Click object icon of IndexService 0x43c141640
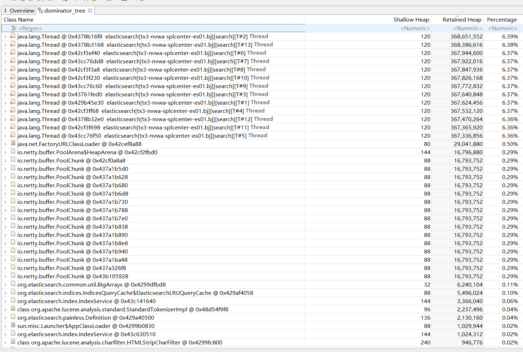The height and width of the screenshot is (352, 523). (x=13, y=301)
